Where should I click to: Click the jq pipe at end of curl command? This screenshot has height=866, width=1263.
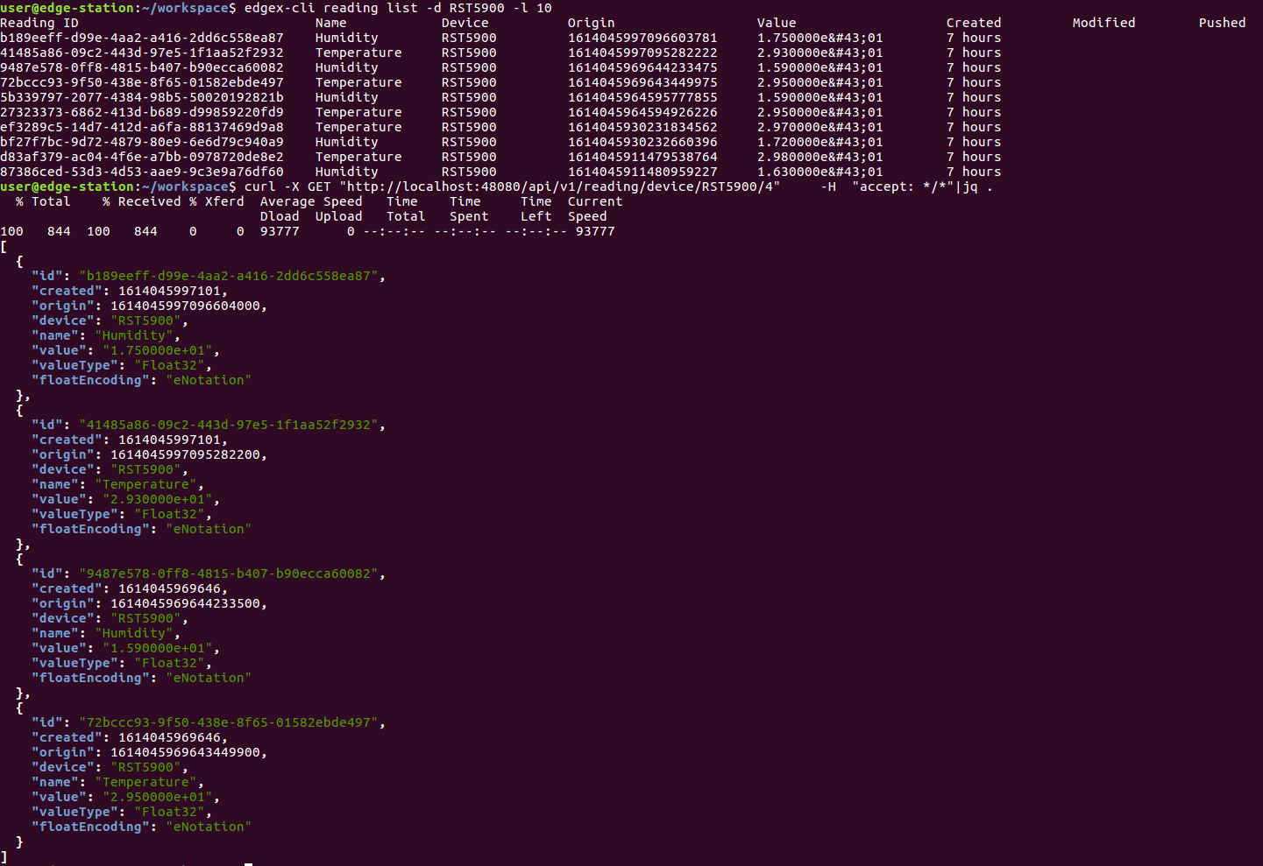[x=969, y=186]
